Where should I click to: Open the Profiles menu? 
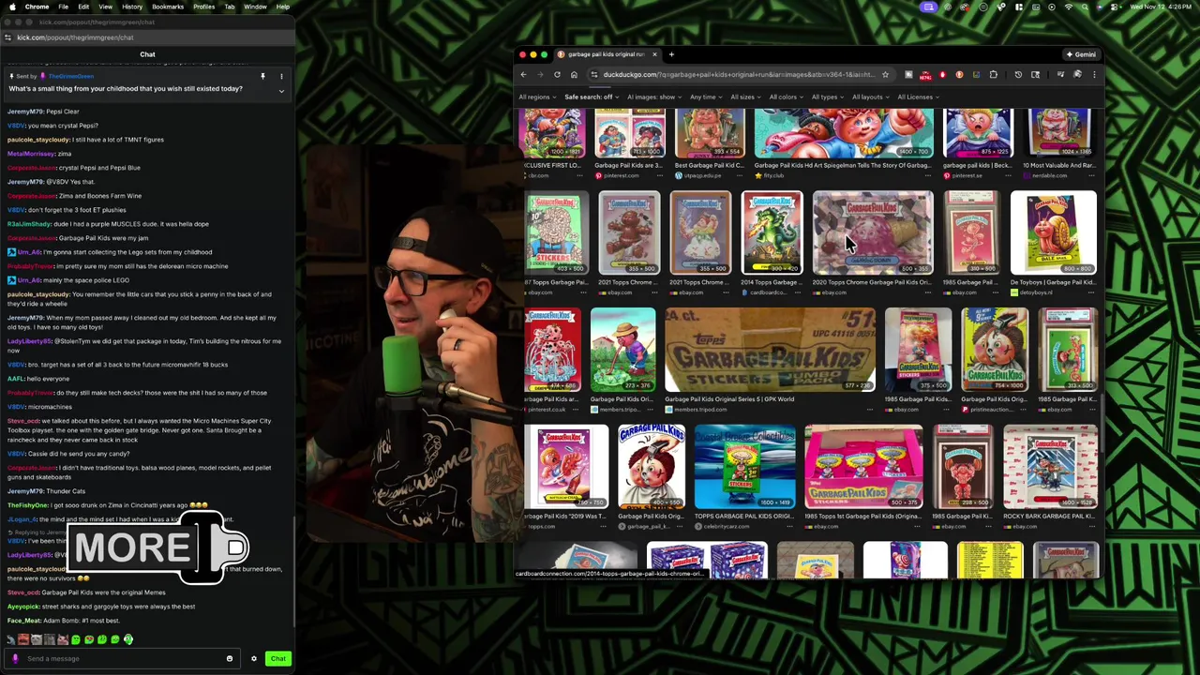203,7
